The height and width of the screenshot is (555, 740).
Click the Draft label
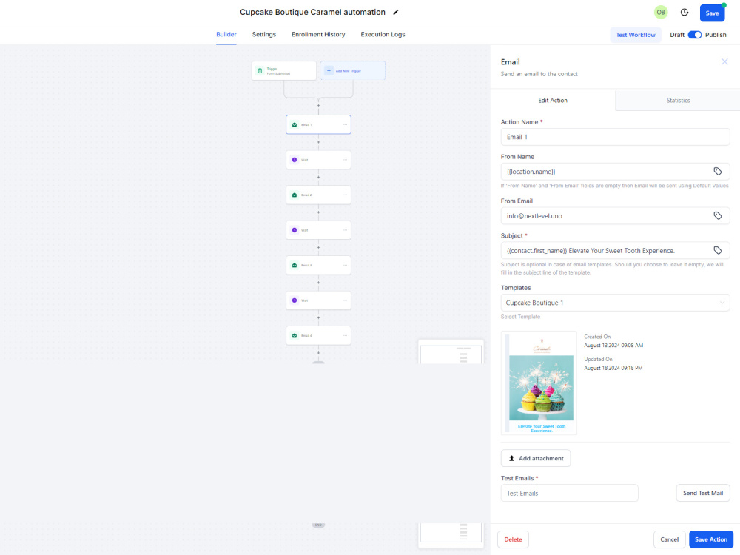coord(677,35)
